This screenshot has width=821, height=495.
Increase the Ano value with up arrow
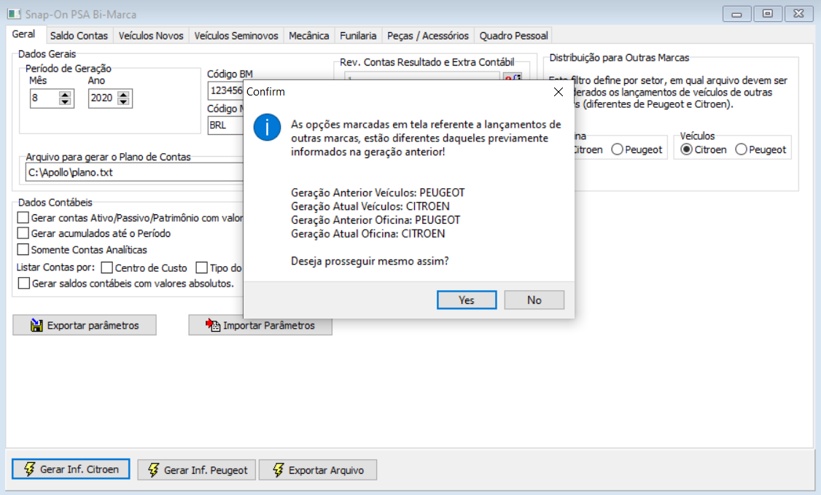tap(123, 95)
